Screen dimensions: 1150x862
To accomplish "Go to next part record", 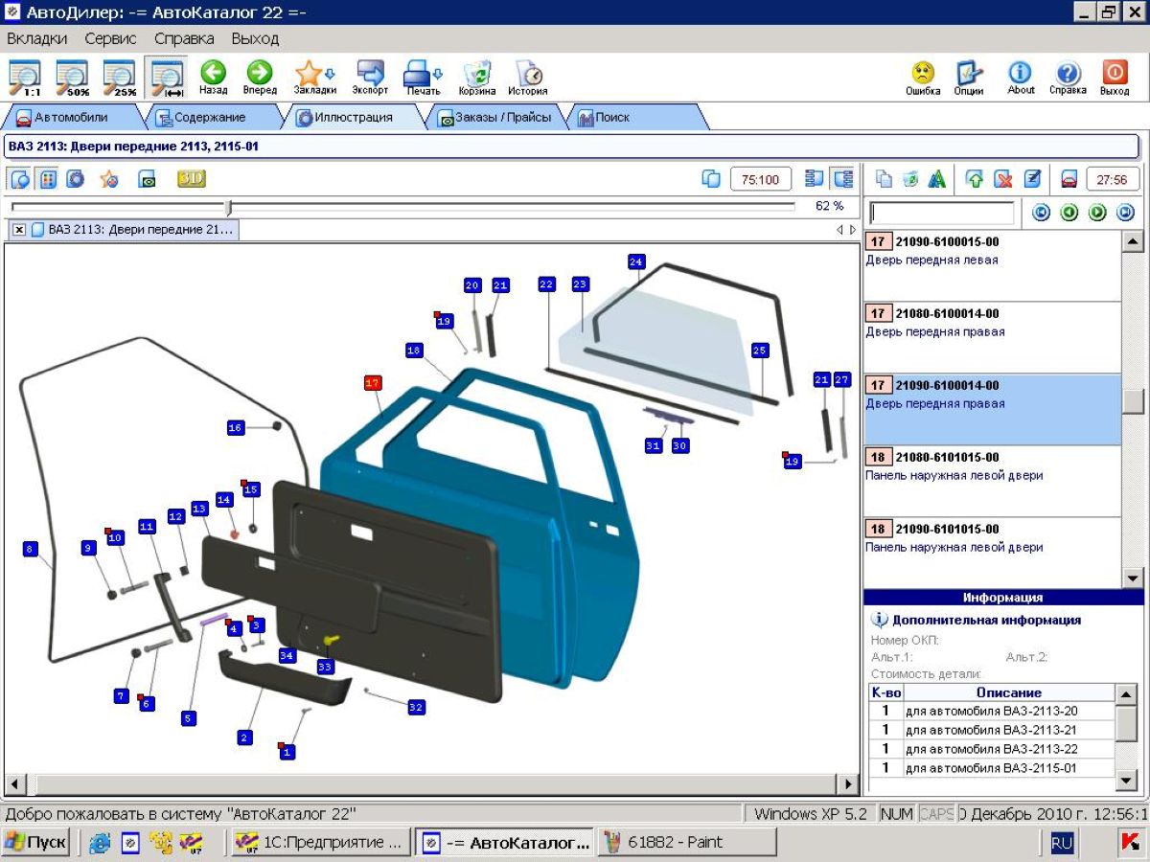I will coord(1097,213).
